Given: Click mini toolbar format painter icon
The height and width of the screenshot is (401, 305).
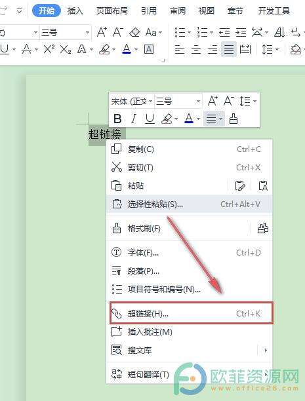Looking at the screenshot, I should (233, 119).
